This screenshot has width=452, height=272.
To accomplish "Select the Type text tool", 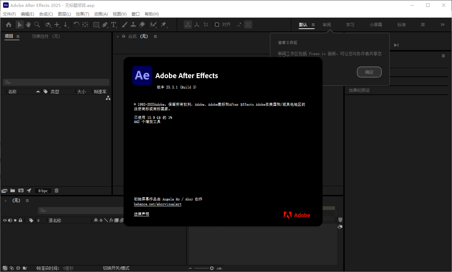I will pos(114,25).
